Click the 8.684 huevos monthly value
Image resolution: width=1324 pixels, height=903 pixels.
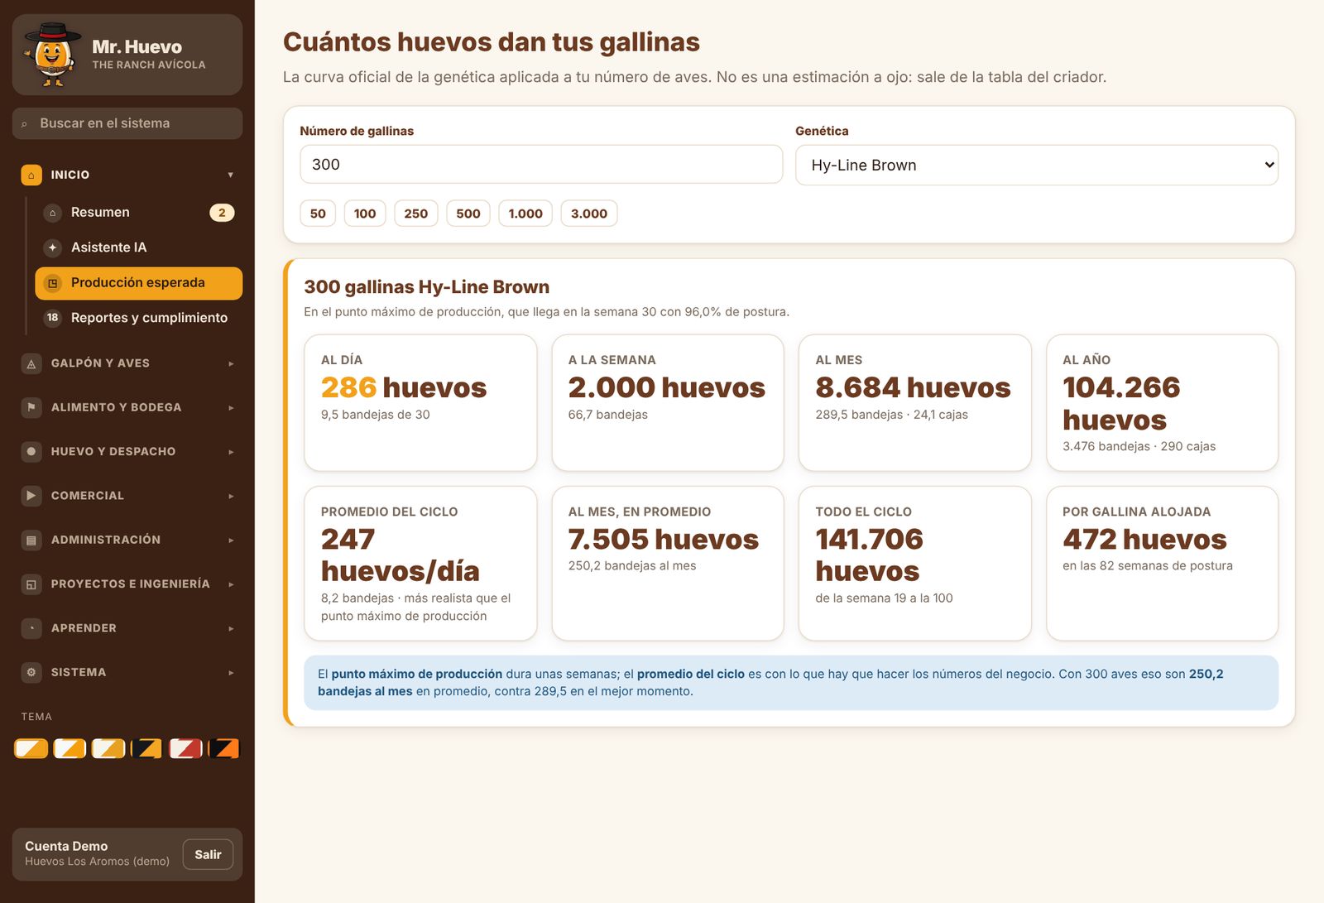coord(913,387)
